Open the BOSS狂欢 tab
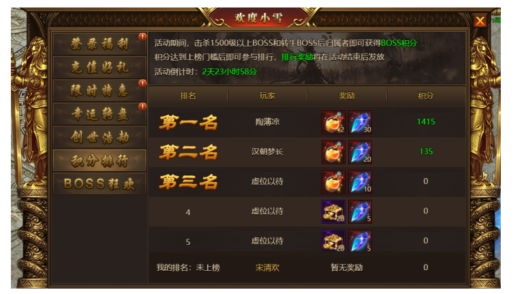This screenshot has width=526, height=294. (99, 183)
